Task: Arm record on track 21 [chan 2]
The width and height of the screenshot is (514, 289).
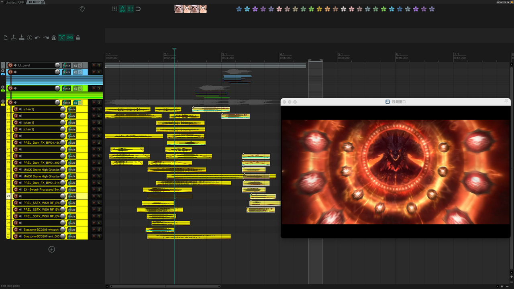Action: click(x=16, y=109)
